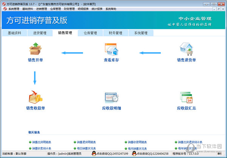227x158 pixels.
Task: Switch to the 基础资料 tab
Action: [x=14, y=33]
